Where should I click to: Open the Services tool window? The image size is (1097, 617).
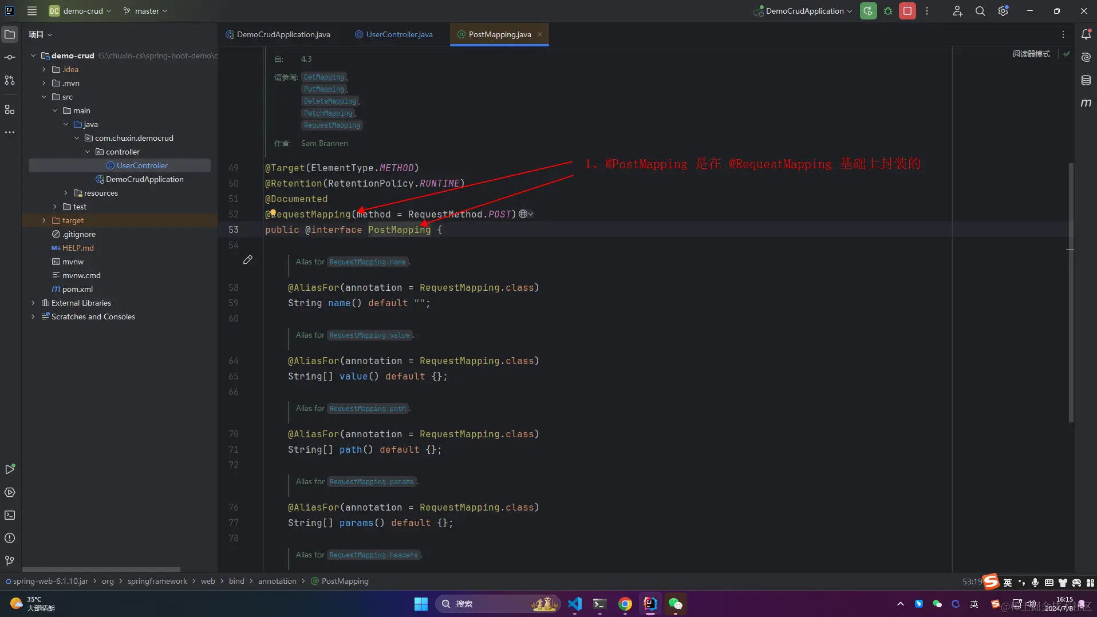pos(10,492)
